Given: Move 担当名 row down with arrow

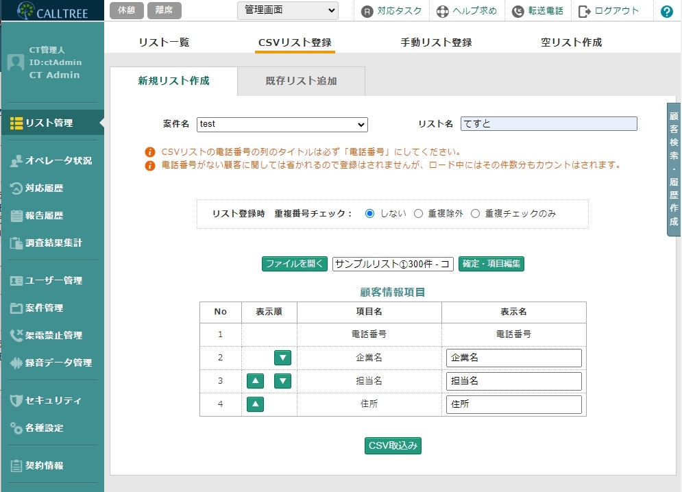Looking at the screenshot, I should pos(282,381).
